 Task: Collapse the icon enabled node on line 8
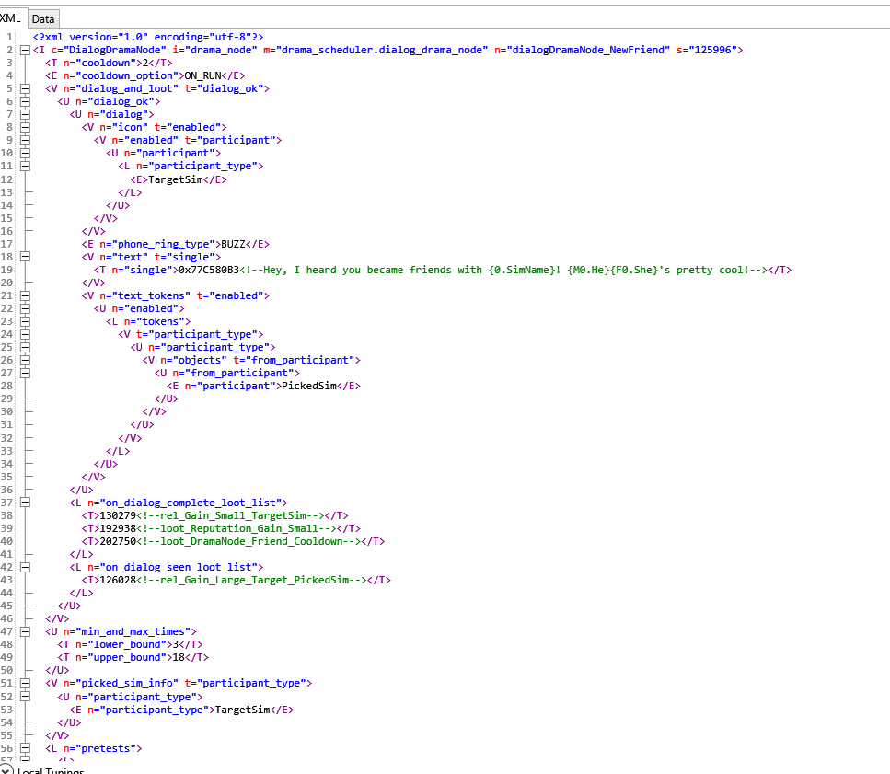coord(25,127)
